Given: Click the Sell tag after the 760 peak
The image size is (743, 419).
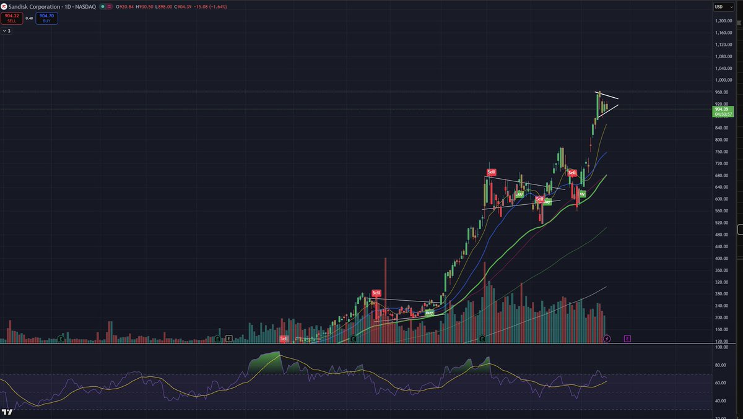Looking at the screenshot, I should click(572, 173).
